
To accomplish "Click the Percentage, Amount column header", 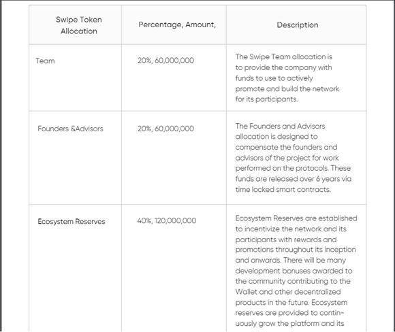I will [177, 24].
